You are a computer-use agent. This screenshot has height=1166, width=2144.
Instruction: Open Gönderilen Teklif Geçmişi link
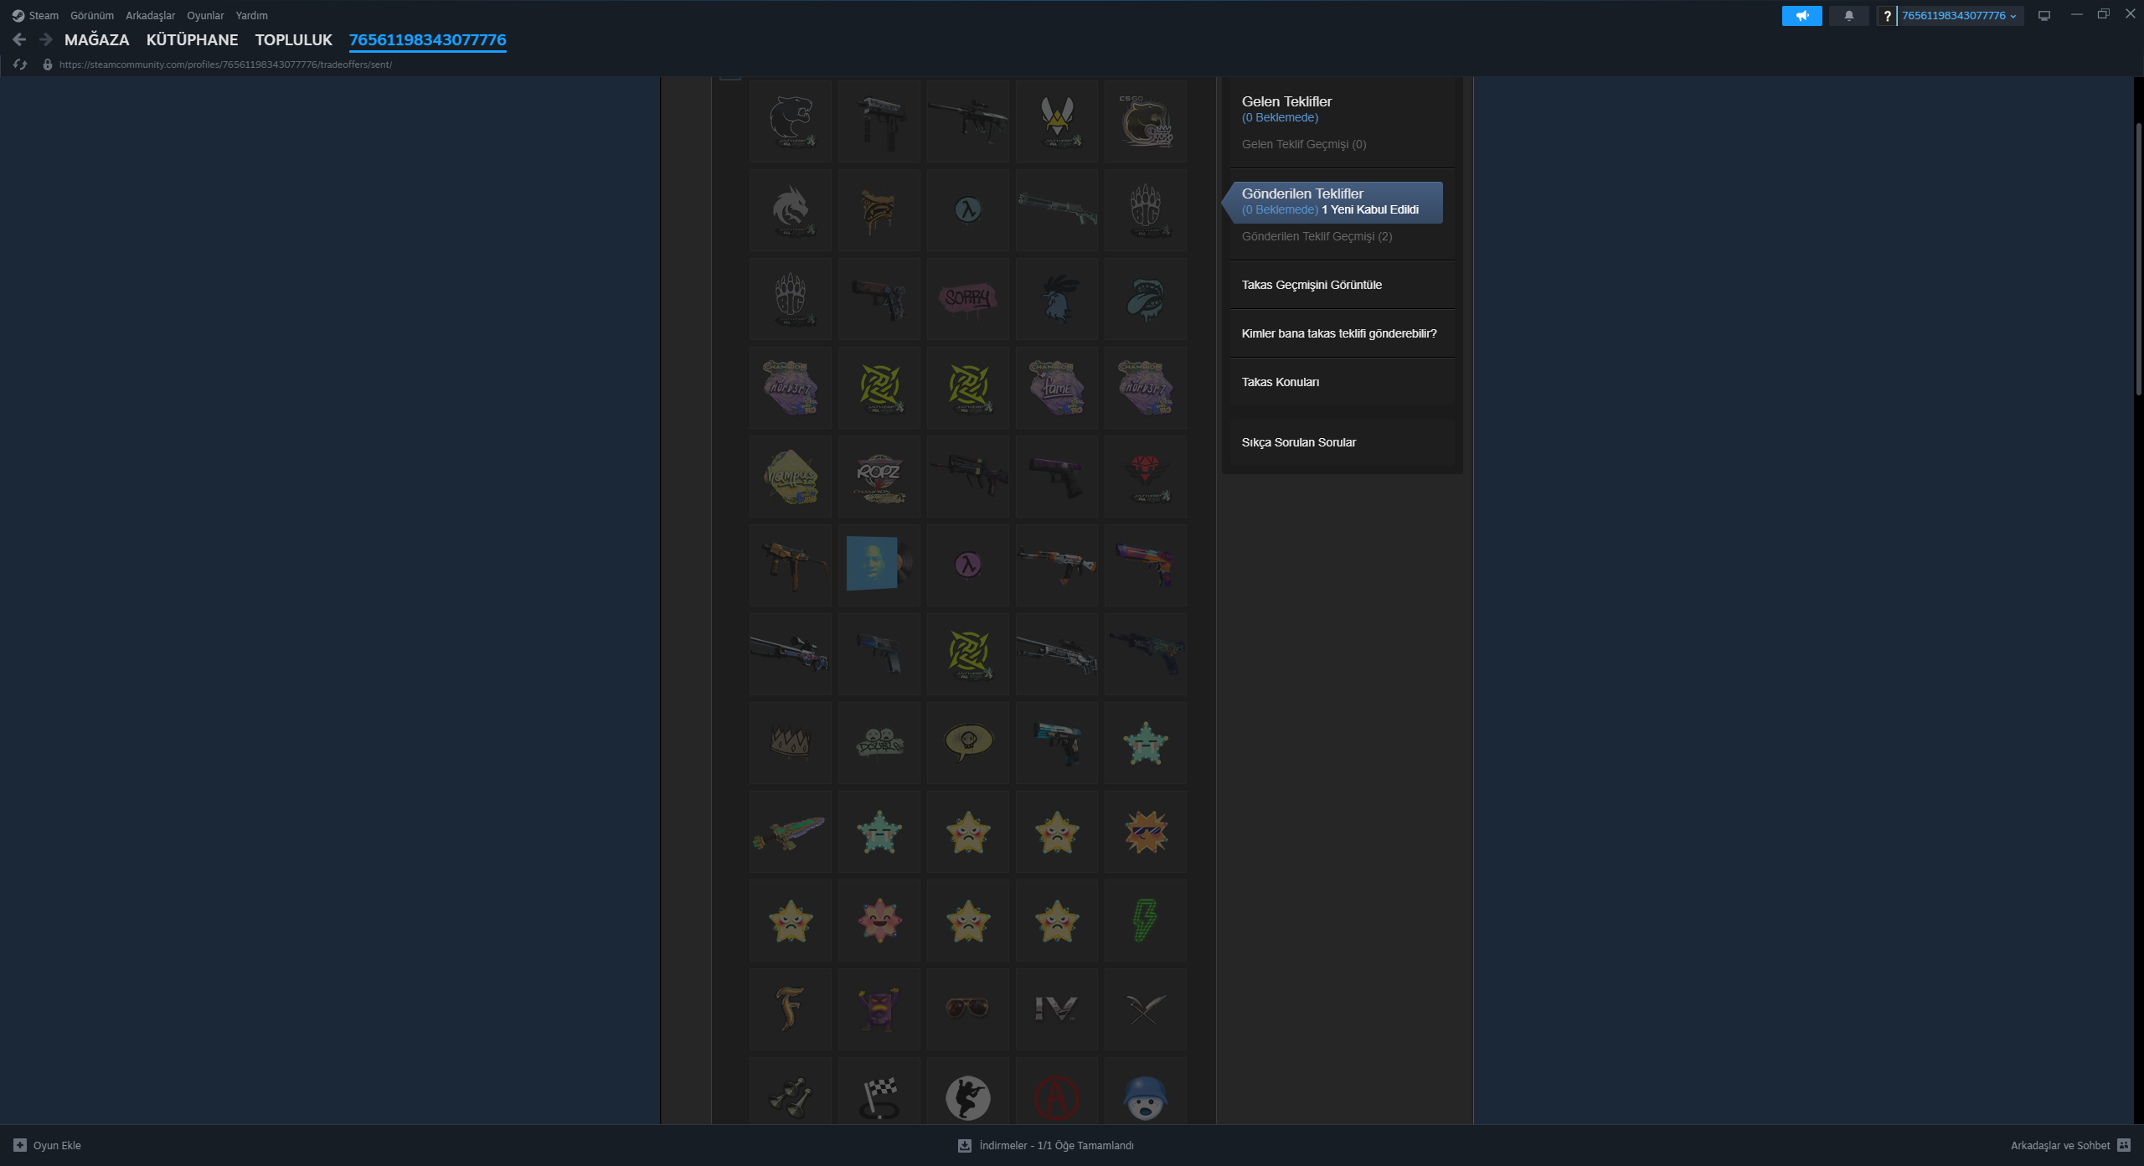1317,236
